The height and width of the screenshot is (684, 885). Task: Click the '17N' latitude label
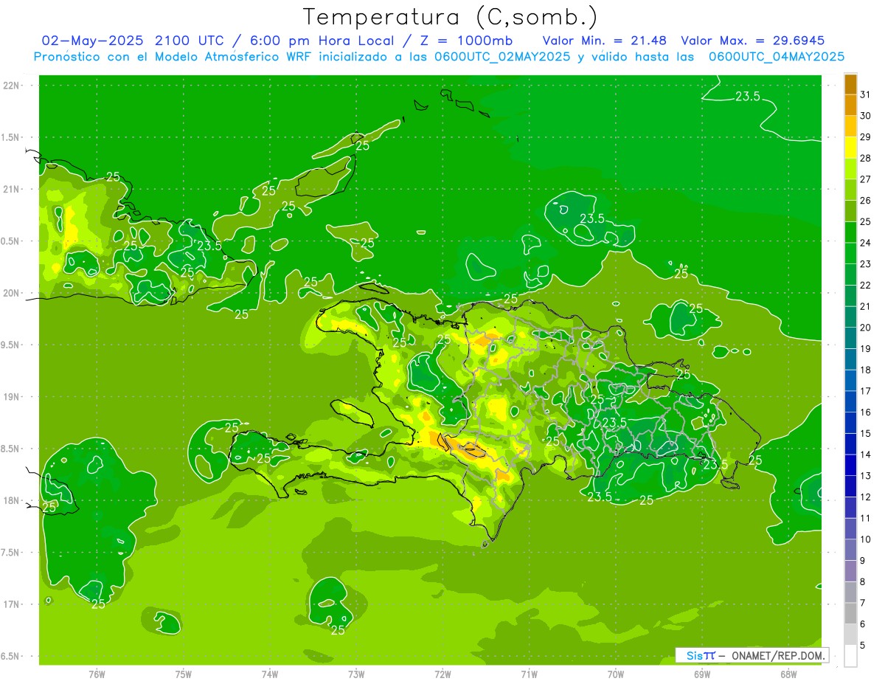[x=11, y=604]
